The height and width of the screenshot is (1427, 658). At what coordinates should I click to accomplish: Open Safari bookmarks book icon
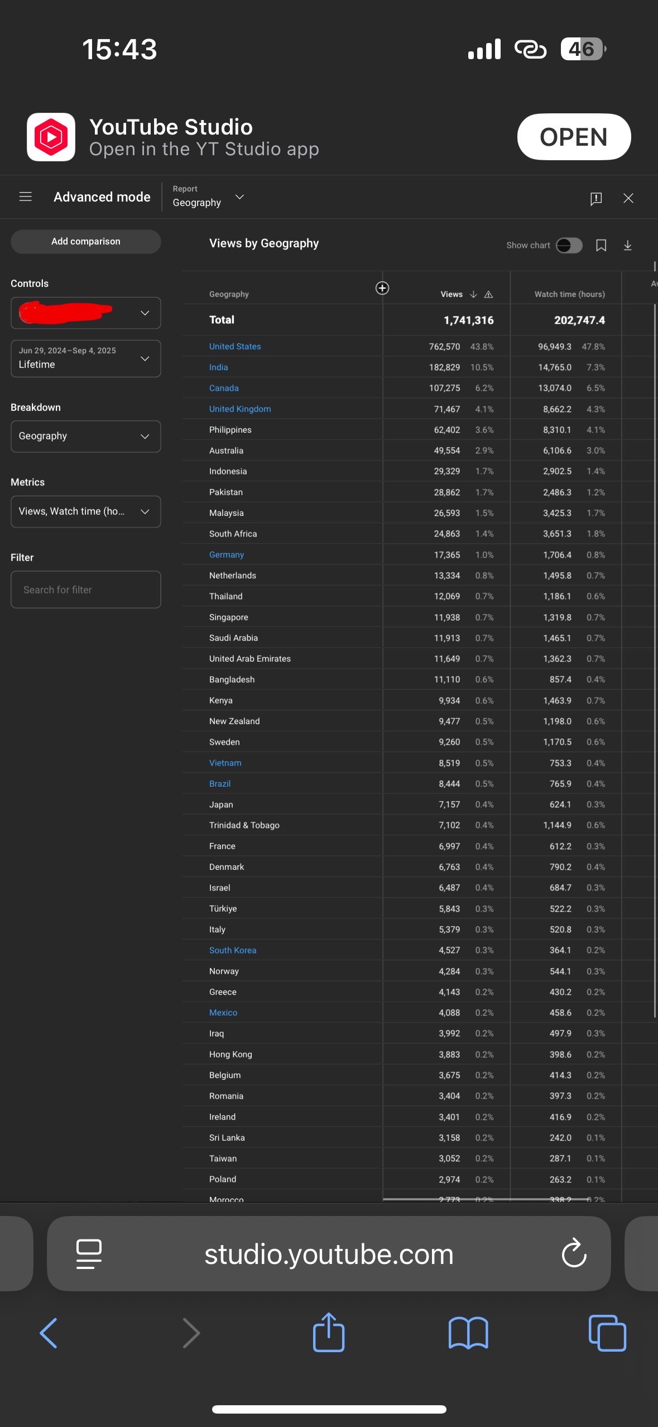tap(468, 1333)
